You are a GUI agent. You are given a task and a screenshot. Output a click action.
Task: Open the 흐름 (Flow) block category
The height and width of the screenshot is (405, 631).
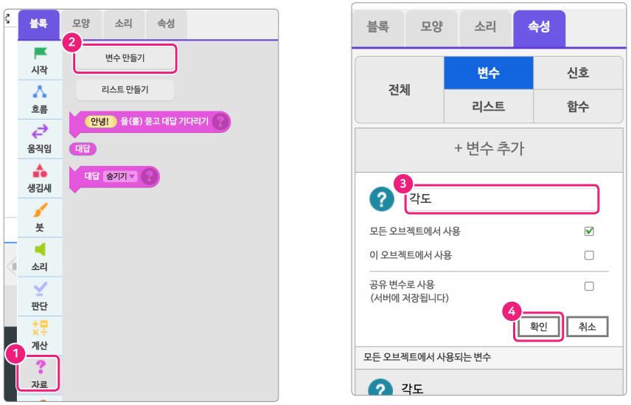pos(40,100)
